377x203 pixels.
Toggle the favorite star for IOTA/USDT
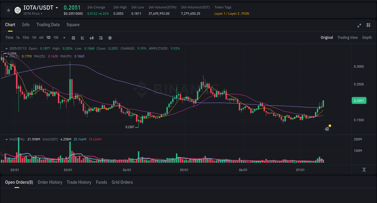tap(8, 10)
